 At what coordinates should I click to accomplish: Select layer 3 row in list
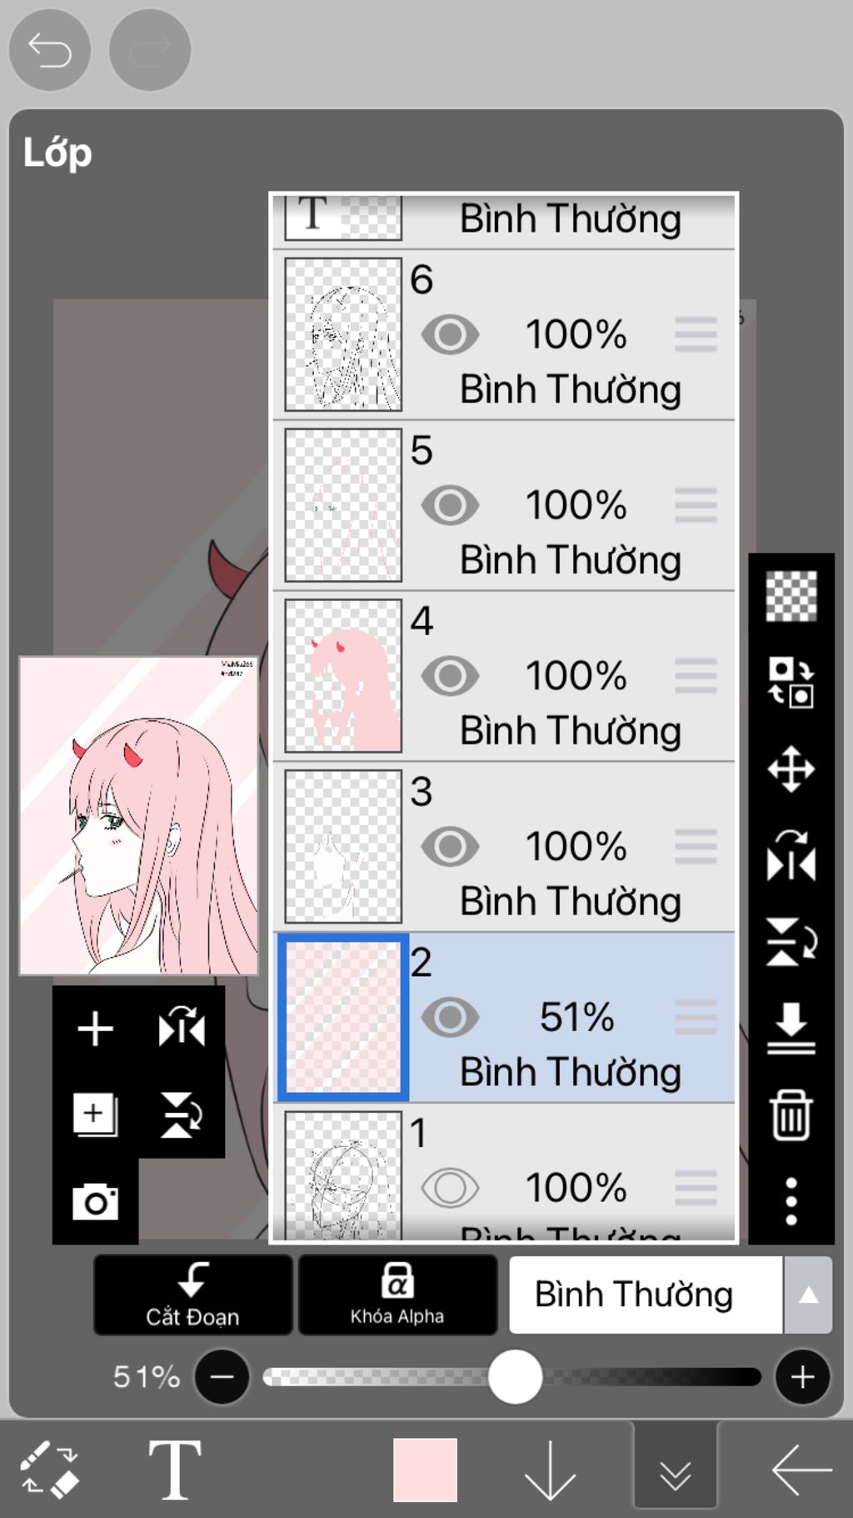(504, 846)
